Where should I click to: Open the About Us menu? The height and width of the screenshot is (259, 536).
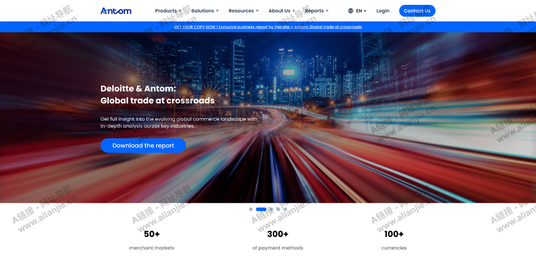click(x=279, y=11)
